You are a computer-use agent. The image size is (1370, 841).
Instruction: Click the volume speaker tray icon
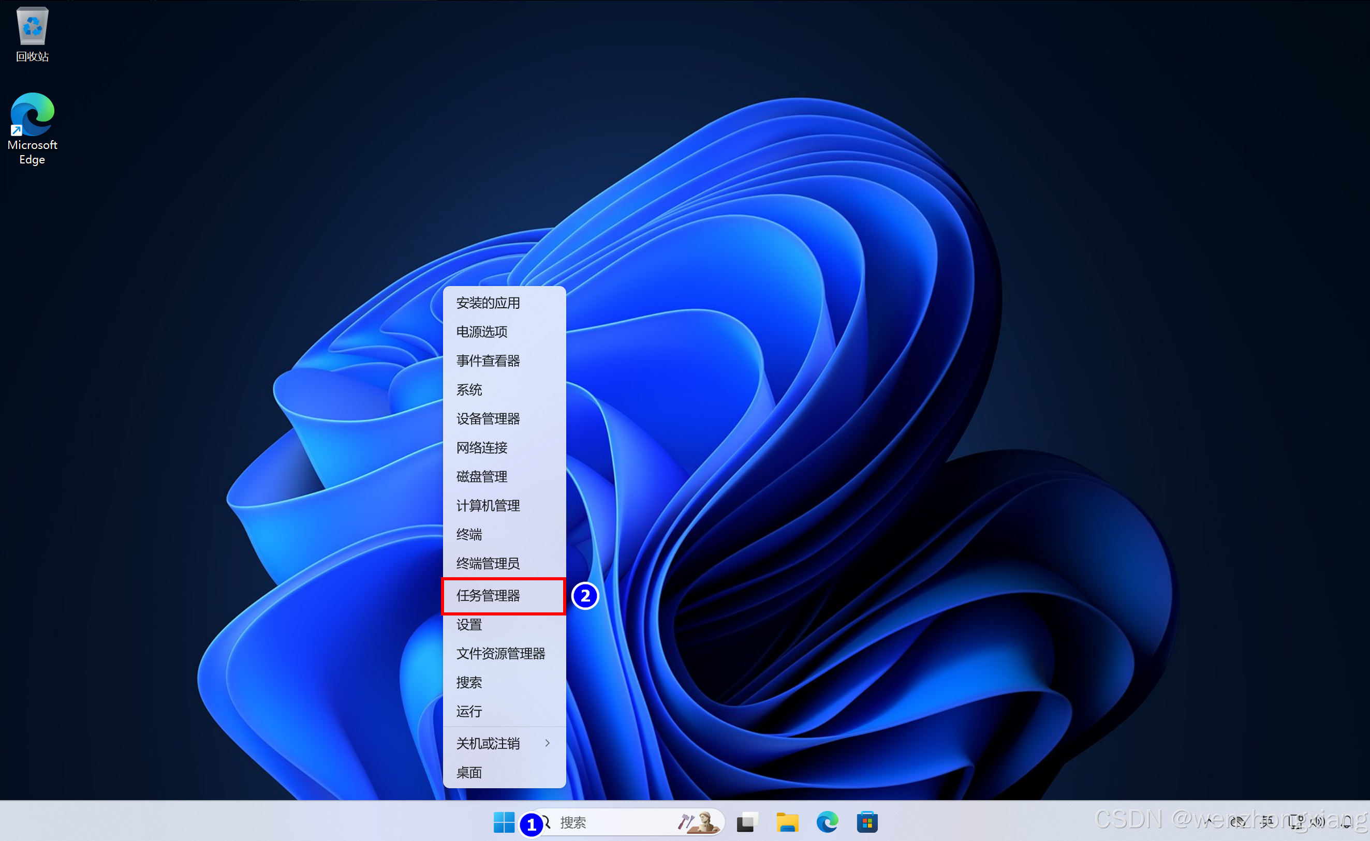click(x=1318, y=821)
